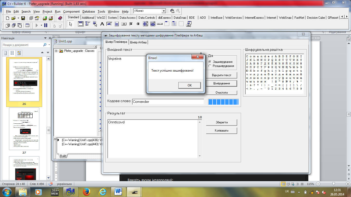
Task: Select the Button (OK) component icon
Action: pos(124,24)
